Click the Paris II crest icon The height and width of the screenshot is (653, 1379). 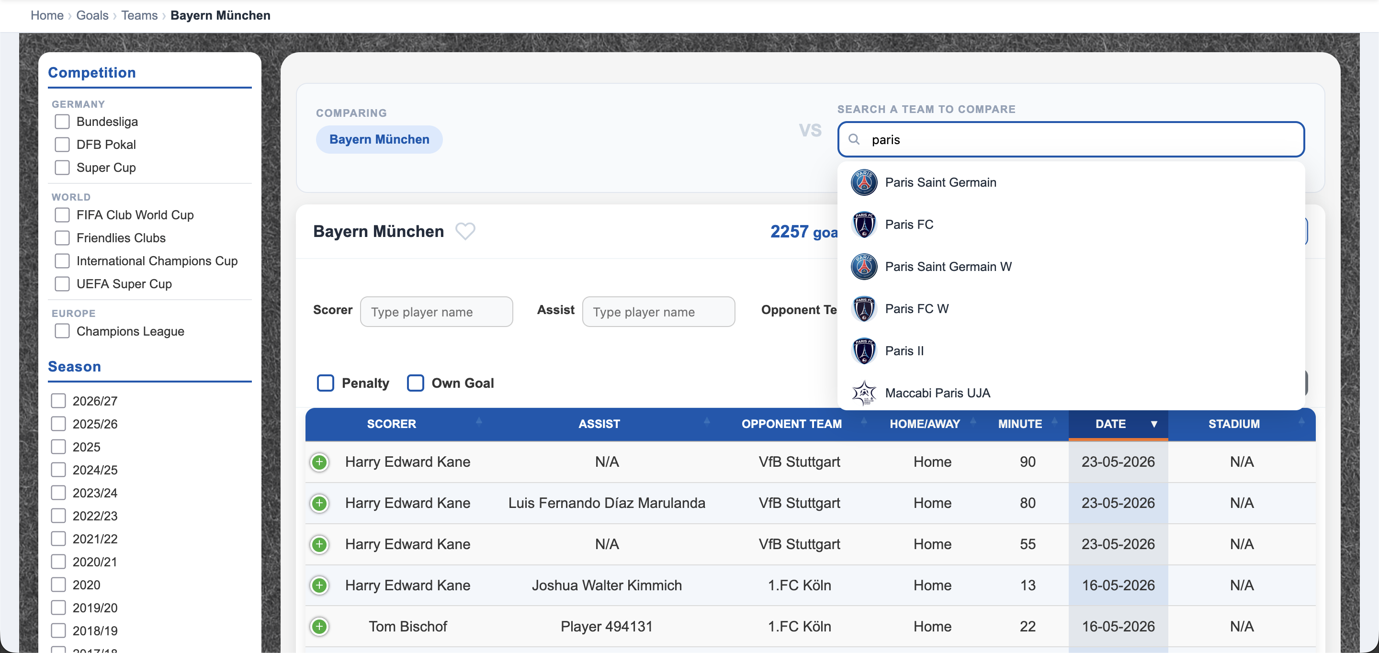[x=863, y=351]
